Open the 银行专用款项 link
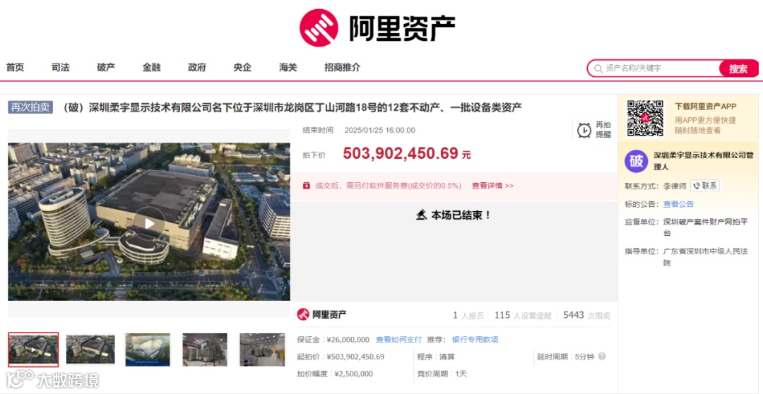 tap(475, 340)
